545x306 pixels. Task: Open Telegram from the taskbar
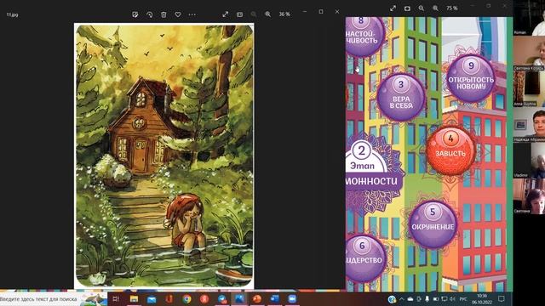tap(222, 298)
